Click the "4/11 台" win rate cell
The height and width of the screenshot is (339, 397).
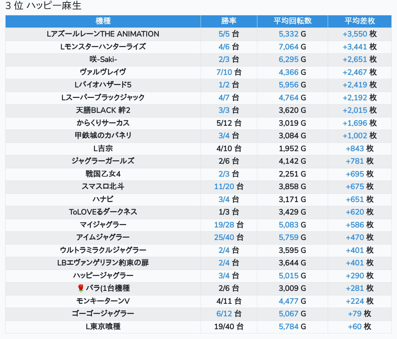pyautogui.click(x=229, y=301)
